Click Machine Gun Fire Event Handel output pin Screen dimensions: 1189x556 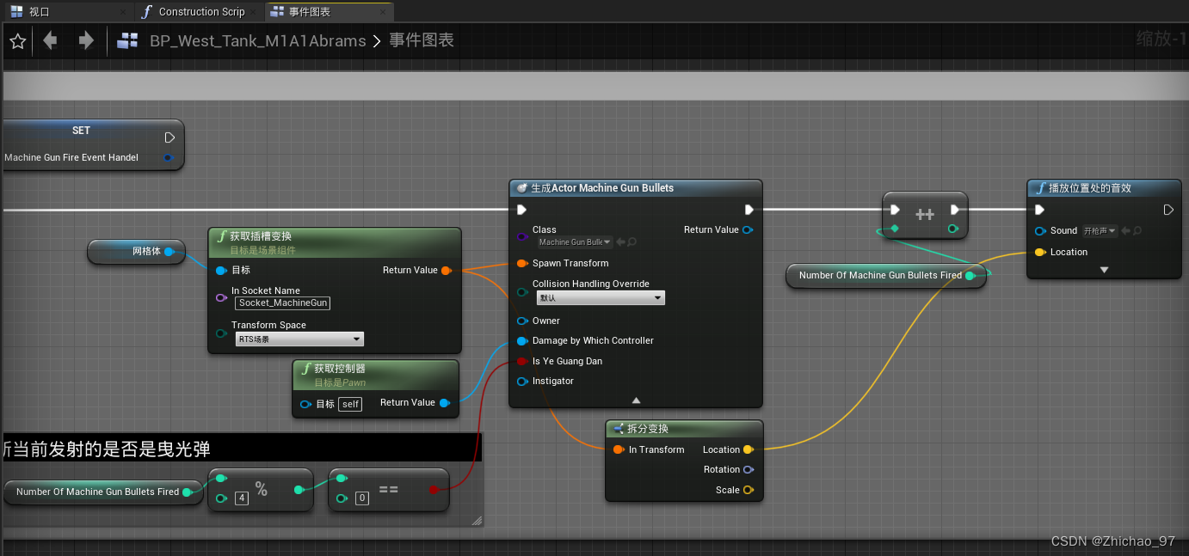168,157
